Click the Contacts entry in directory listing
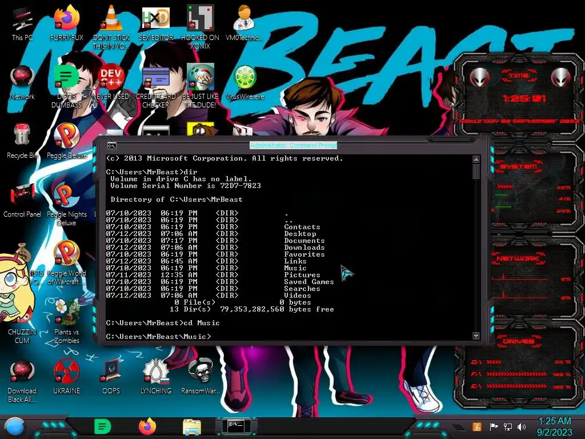This screenshot has height=439, width=585. coord(302,227)
